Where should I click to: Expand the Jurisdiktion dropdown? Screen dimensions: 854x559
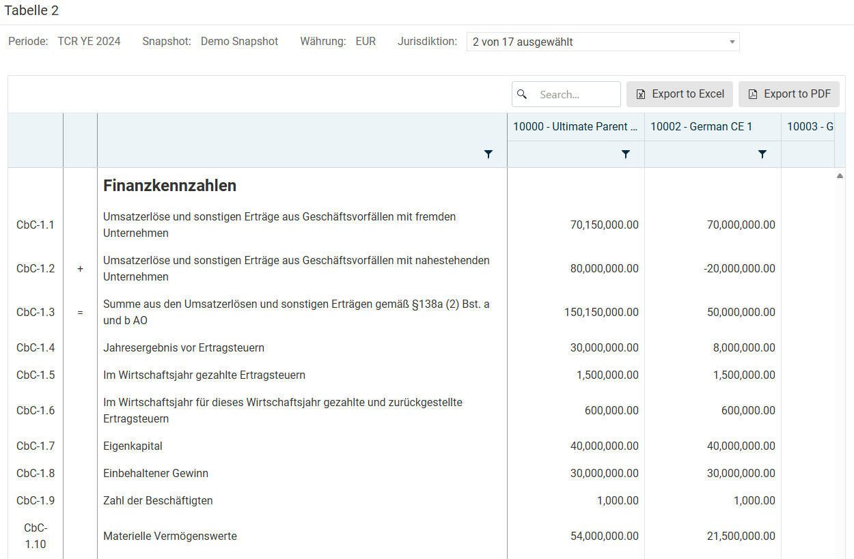[x=732, y=42]
